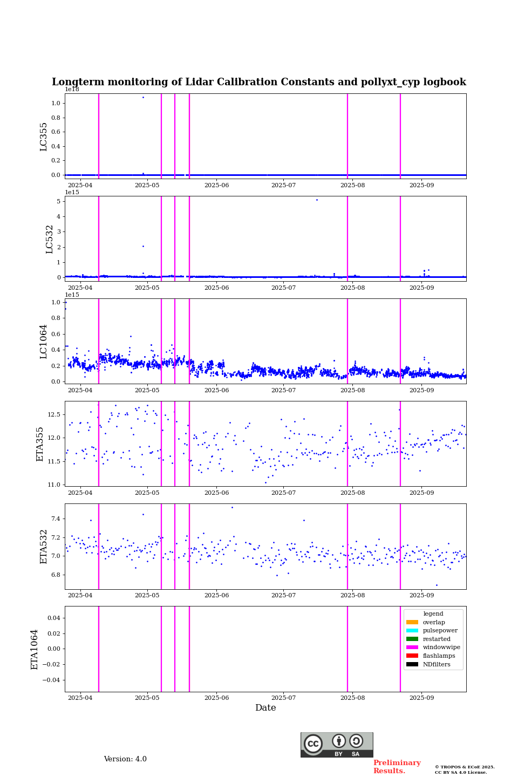Click the LC1064 y-axis label

(44, 342)
